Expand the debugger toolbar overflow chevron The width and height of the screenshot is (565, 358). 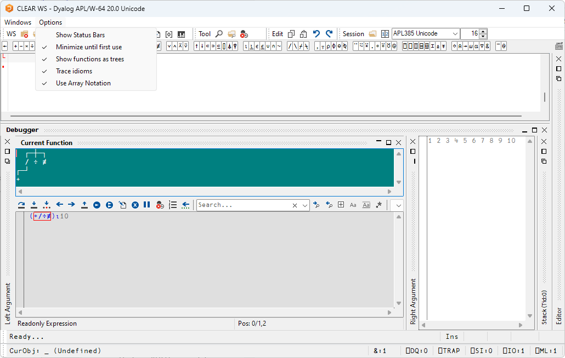tap(399, 205)
